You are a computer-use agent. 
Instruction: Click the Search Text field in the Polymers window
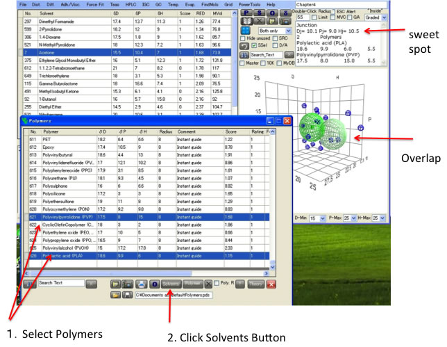pyautogui.click(x=61, y=283)
